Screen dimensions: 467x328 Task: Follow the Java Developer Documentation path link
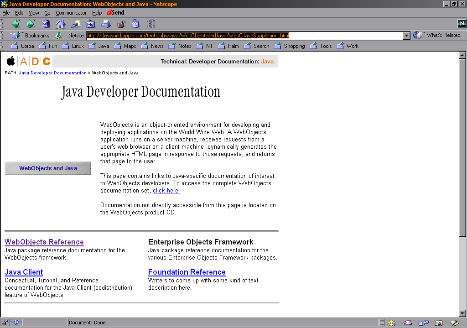click(x=53, y=73)
